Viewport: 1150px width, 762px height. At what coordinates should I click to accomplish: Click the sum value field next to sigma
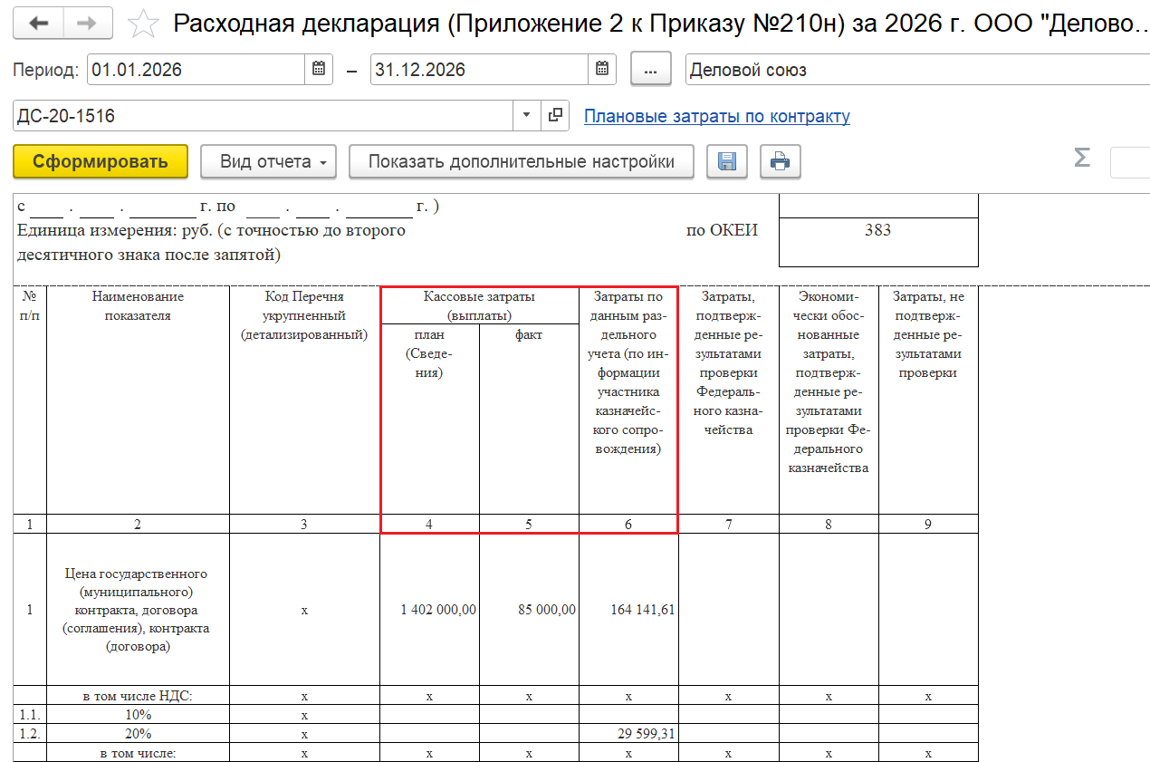[x=1130, y=162]
